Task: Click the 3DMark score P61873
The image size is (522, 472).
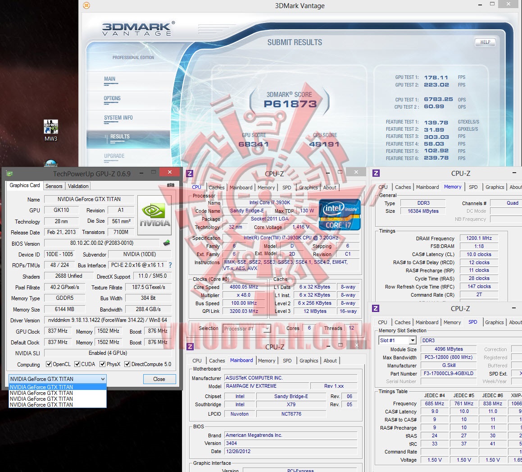Action: click(x=290, y=104)
